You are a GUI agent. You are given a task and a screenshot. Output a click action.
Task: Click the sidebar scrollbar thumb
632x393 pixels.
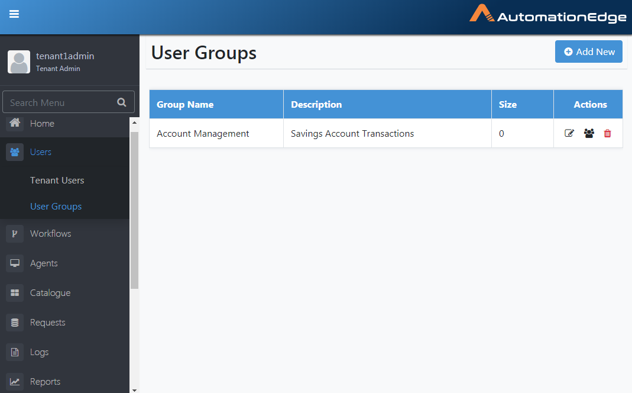134,210
